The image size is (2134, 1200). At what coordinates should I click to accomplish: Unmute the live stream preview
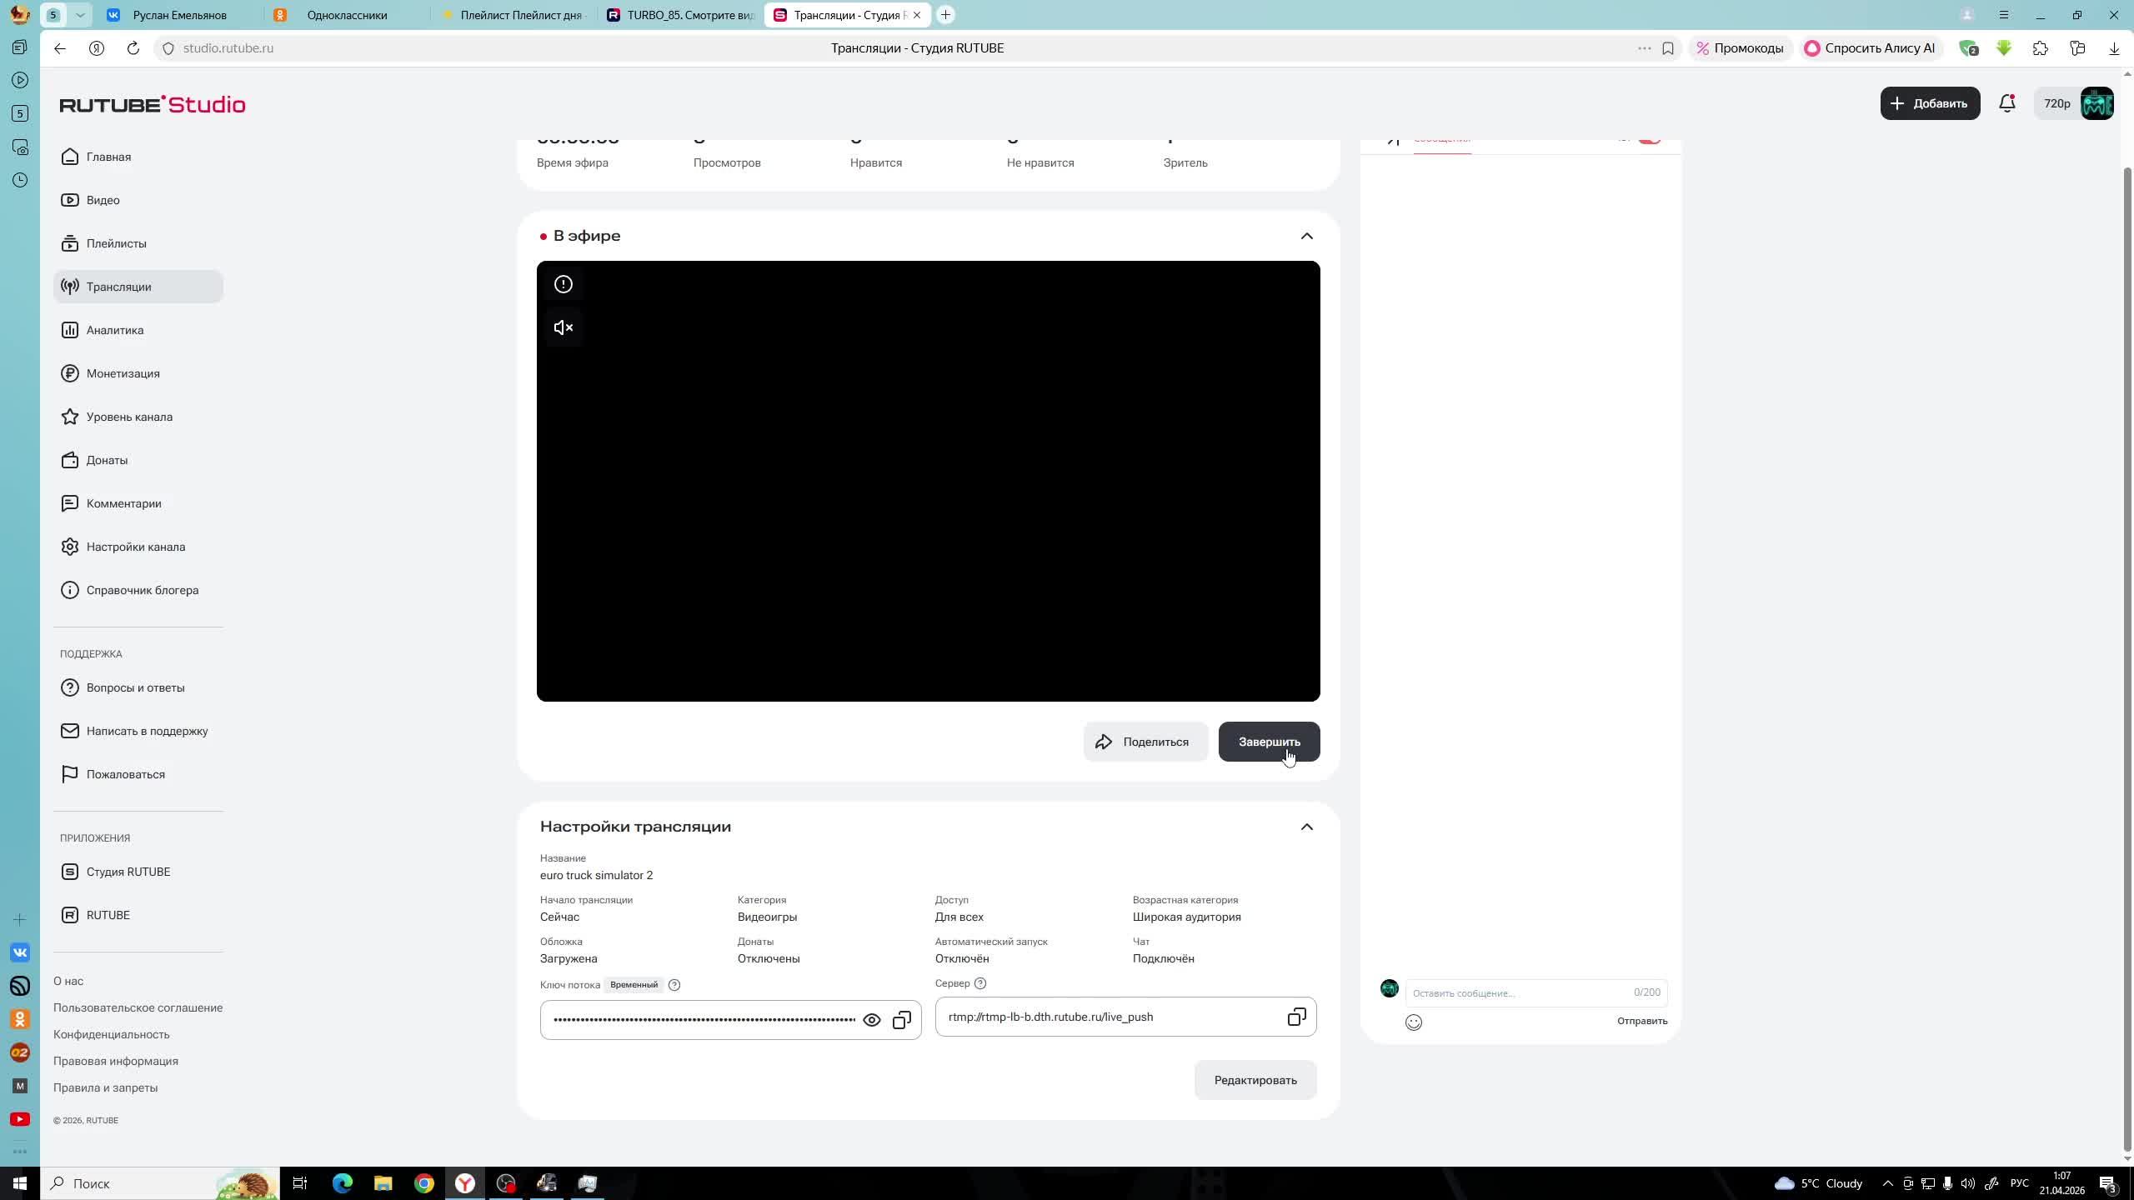pos(564,327)
